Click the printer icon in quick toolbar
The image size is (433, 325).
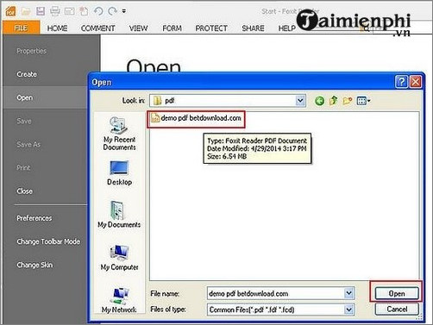click(55, 11)
